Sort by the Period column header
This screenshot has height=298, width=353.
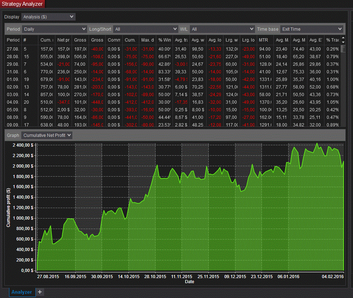(13, 40)
